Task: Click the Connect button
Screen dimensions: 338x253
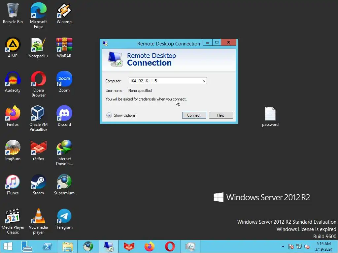Action: pos(194,115)
